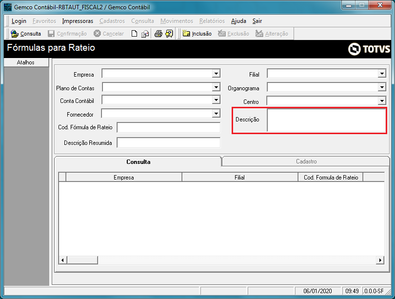Image resolution: width=395 pixels, height=299 pixels.
Task: Click the time 09:49 in status bar
Action: (352, 291)
